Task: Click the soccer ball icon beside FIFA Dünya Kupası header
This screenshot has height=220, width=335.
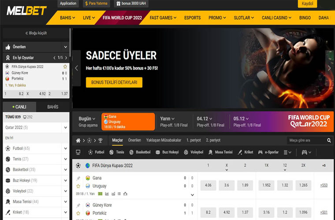Action: click(x=78, y=165)
